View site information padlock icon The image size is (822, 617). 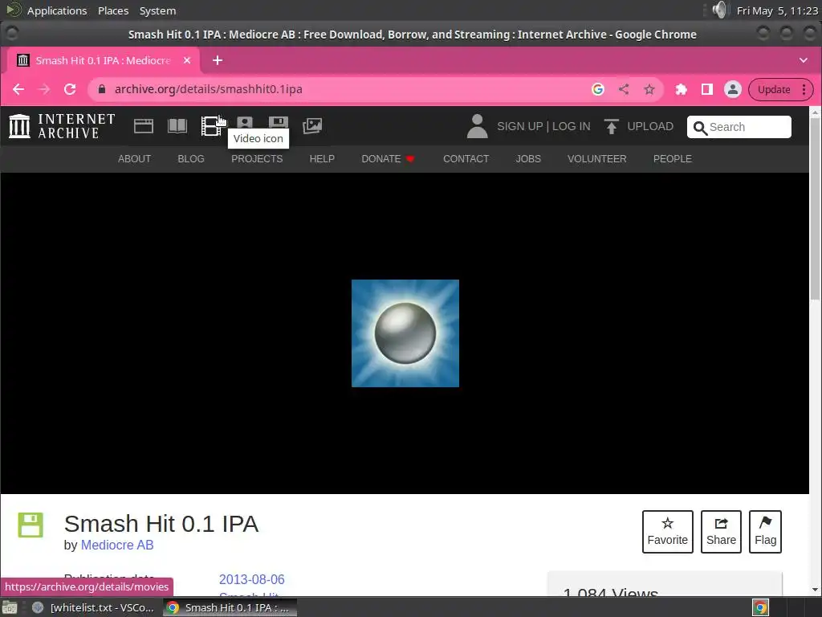(x=102, y=89)
